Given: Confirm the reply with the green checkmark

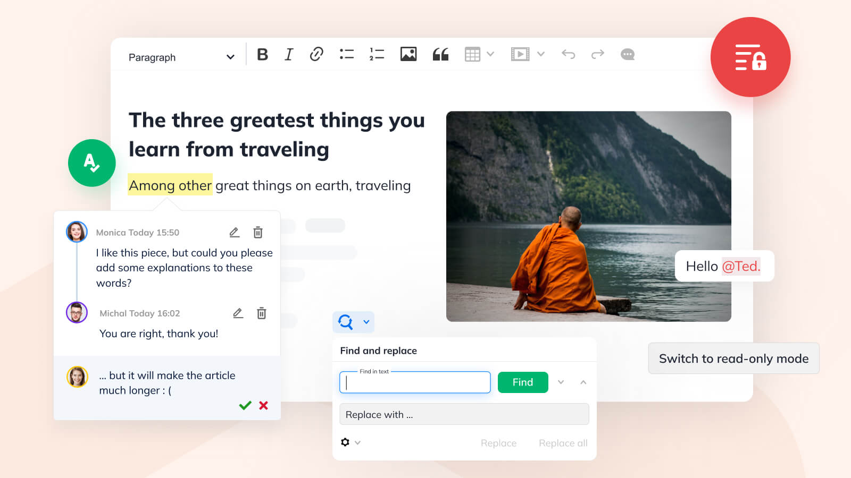Looking at the screenshot, I should pyautogui.click(x=245, y=406).
